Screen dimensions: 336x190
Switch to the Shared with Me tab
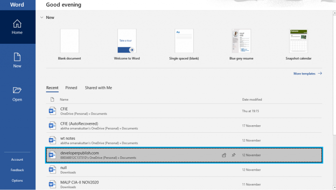98,88
